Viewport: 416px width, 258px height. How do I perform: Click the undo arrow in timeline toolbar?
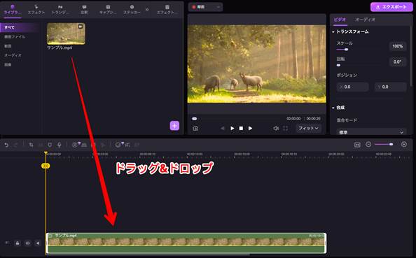click(6, 145)
